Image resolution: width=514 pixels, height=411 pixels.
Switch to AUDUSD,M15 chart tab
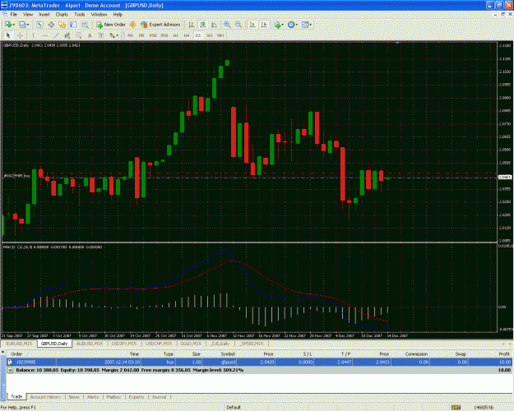click(89, 344)
